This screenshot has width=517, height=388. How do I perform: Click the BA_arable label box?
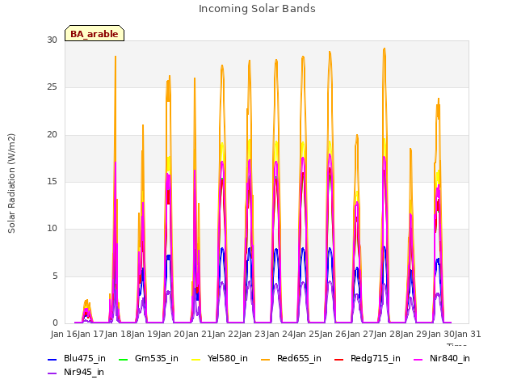[95, 33]
